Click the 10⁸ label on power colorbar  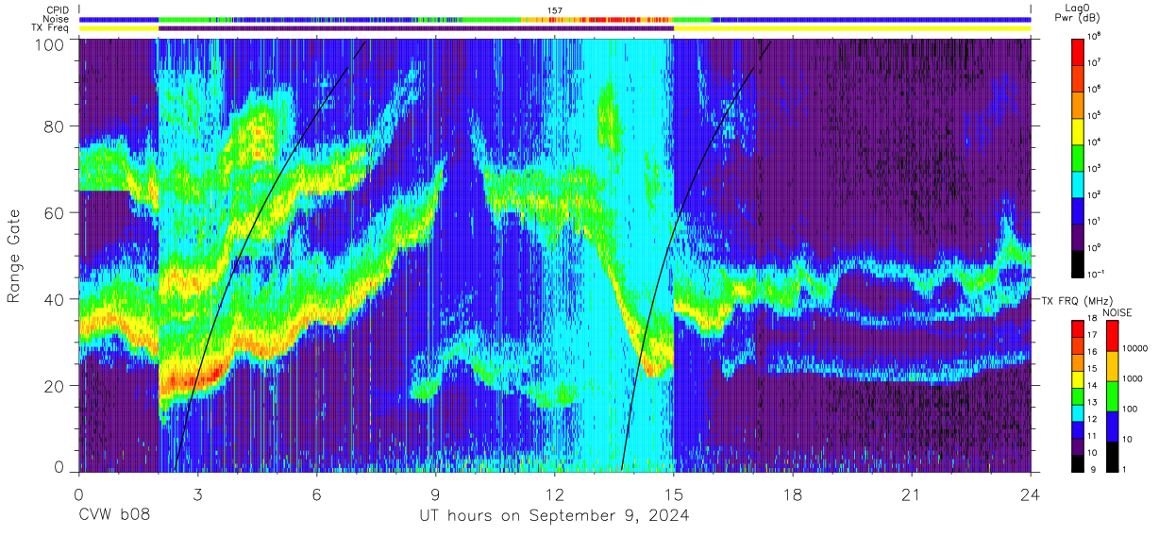tap(1095, 36)
